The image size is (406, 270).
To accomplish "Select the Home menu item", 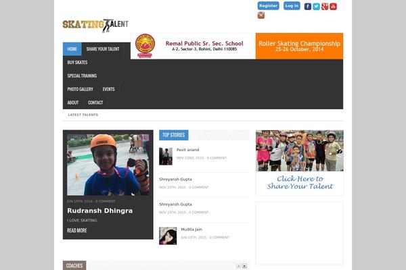I will (72, 49).
